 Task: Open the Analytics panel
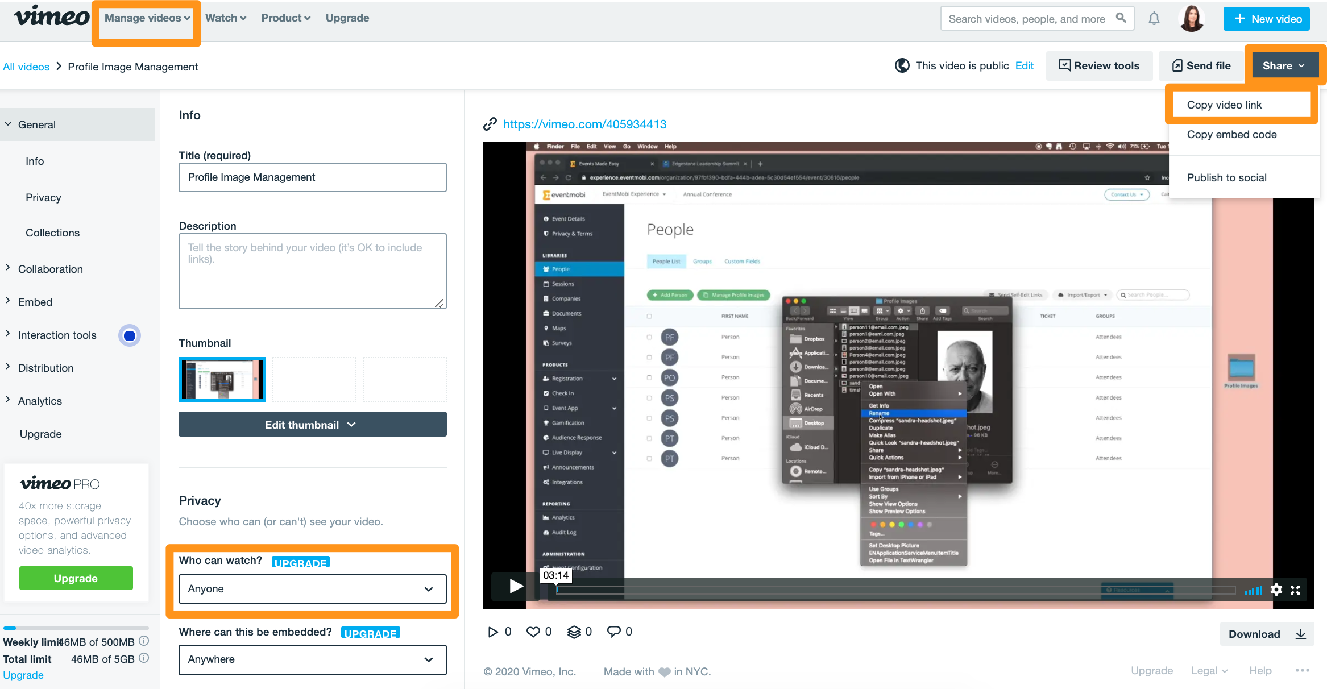pos(39,401)
